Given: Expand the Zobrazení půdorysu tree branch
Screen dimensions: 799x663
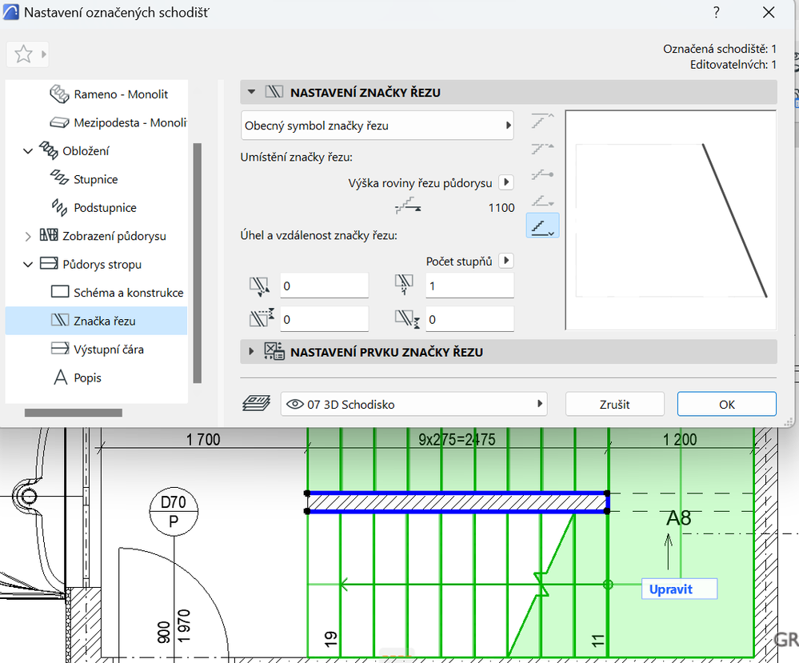Looking at the screenshot, I should tap(27, 236).
